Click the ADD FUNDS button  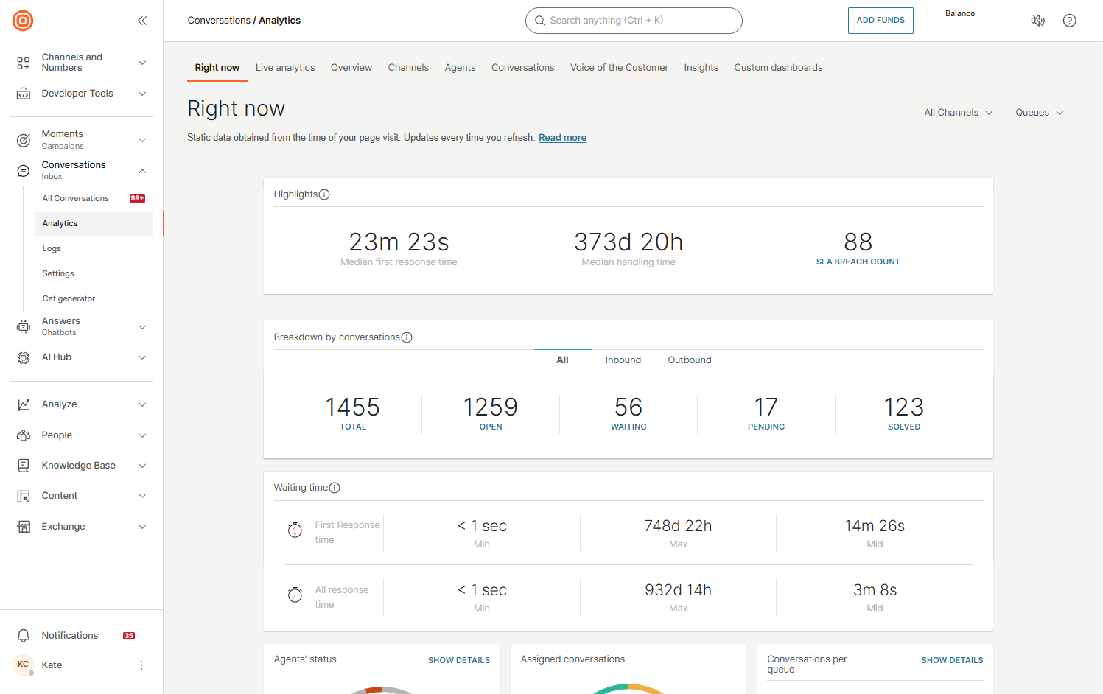point(880,21)
